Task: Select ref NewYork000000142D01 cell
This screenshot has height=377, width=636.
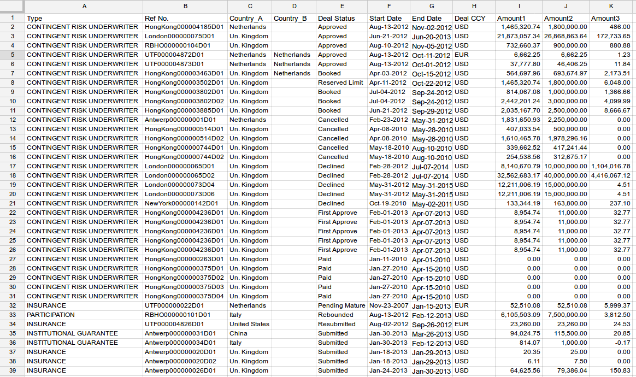Action: point(185,203)
